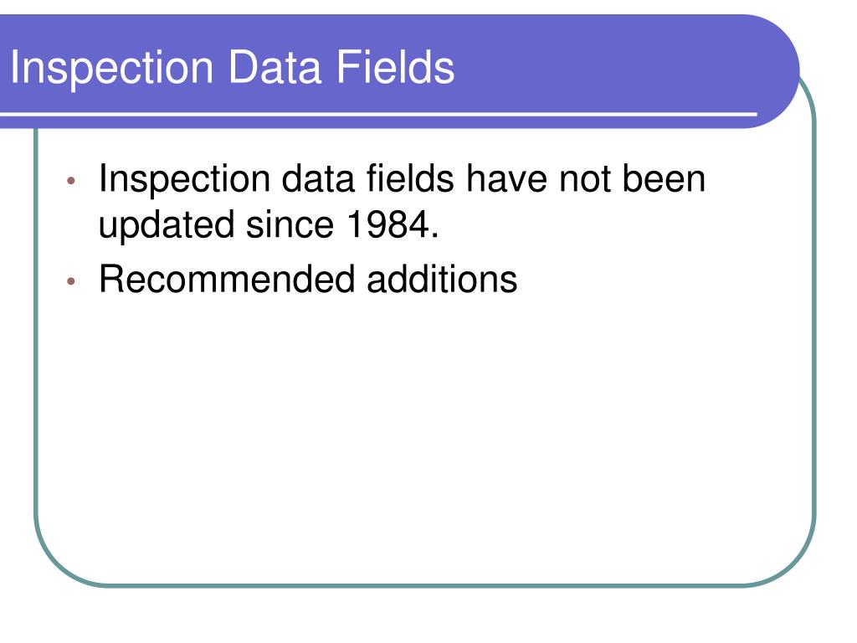The image size is (857, 643).
Task: Click the word "been" ending the first line
Action: pyautogui.click(x=664, y=179)
